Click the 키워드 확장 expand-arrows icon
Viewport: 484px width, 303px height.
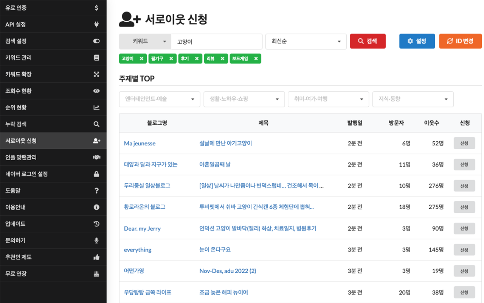point(96,74)
